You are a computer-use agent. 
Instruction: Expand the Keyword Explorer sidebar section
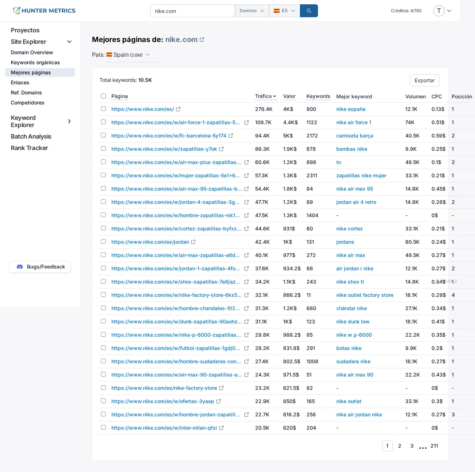click(69, 121)
